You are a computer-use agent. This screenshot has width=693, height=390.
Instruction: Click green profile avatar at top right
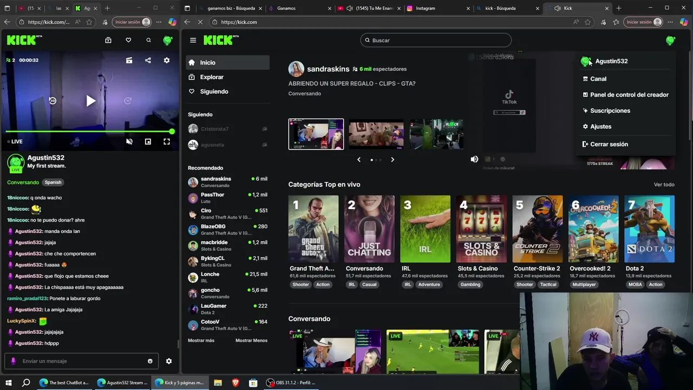670,40
